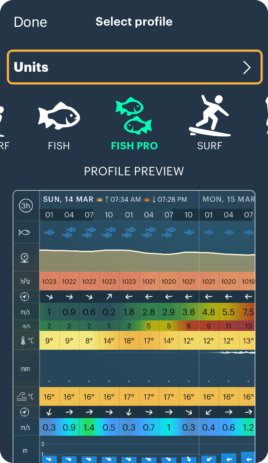The height and width of the screenshot is (463, 268).
Task: Expand the Units settings panel
Action: click(134, 67)
